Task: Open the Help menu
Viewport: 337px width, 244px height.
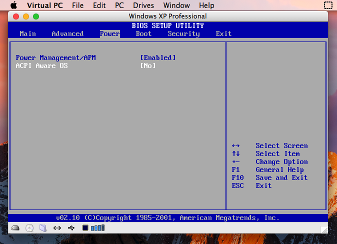Action: 206,5
